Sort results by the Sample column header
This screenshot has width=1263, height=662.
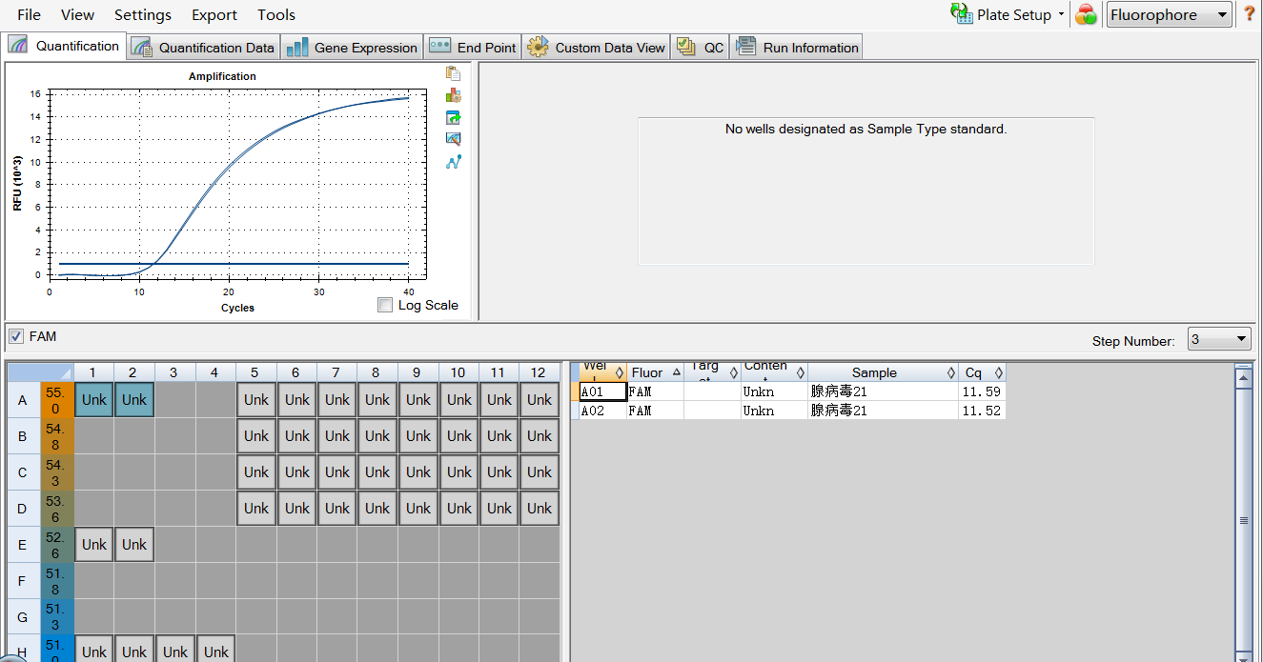coord(883,372)
